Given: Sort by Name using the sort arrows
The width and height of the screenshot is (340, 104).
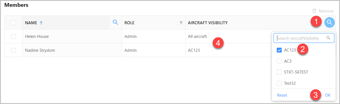Looking at the screenshot, I should tap(41, 23).
